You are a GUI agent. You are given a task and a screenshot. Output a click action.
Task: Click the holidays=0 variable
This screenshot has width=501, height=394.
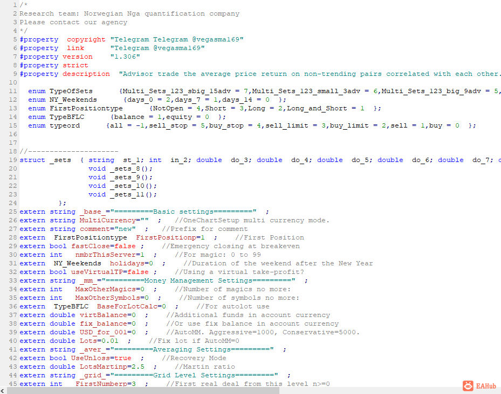[132, 263]
